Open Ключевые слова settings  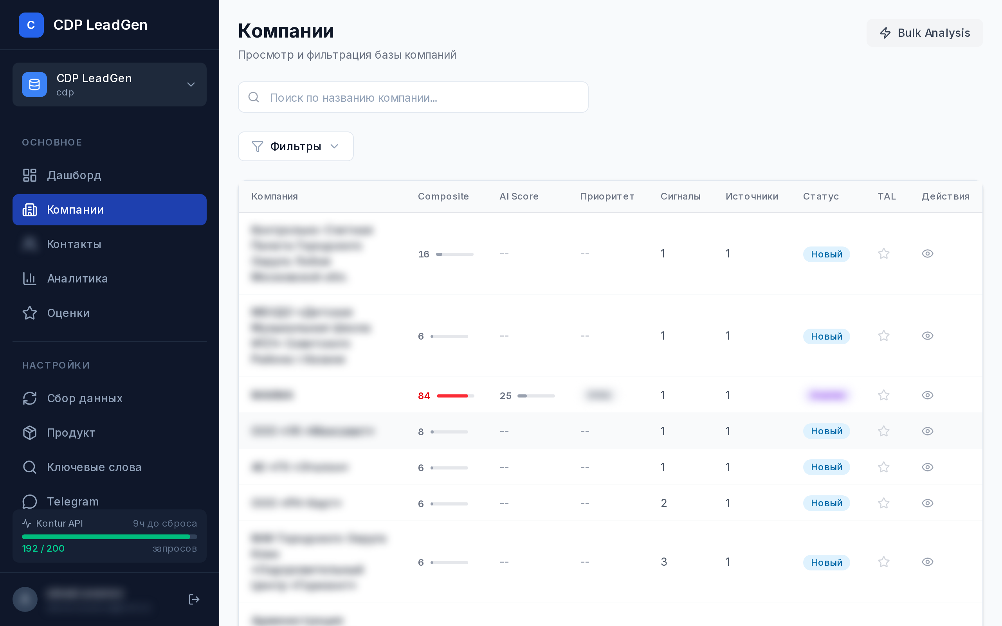point(94,467)
